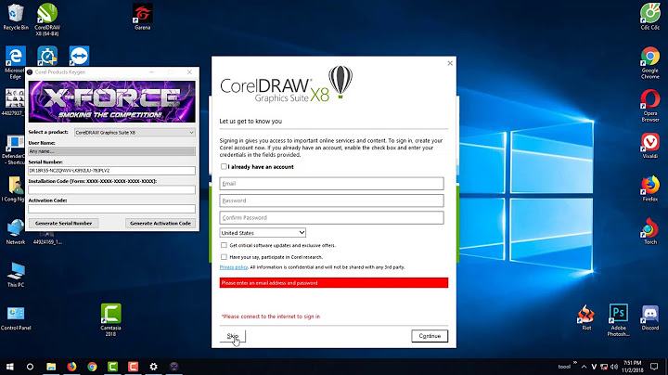This screenshot has width=668, height=375.
Task: Open File Explorer from the taskbar
Action: pos(51,367)
